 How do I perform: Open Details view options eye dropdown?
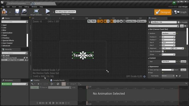coord(186,26)
